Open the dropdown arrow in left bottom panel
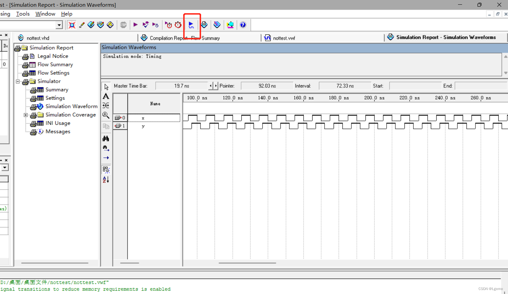Viewport: 508px width, 294px height. [5, 167]
